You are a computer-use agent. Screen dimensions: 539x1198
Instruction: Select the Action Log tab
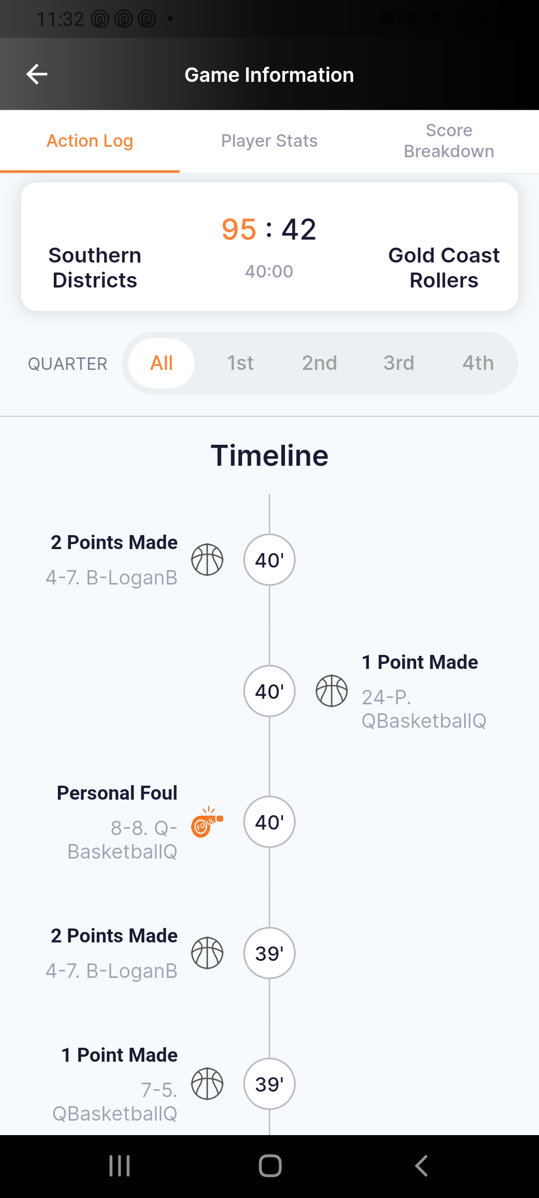click(x=90, y=141)
